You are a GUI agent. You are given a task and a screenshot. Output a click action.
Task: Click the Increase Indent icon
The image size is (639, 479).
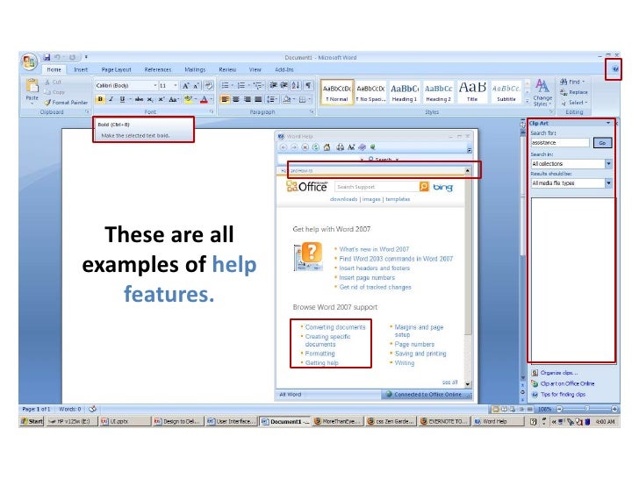(284, 85)
